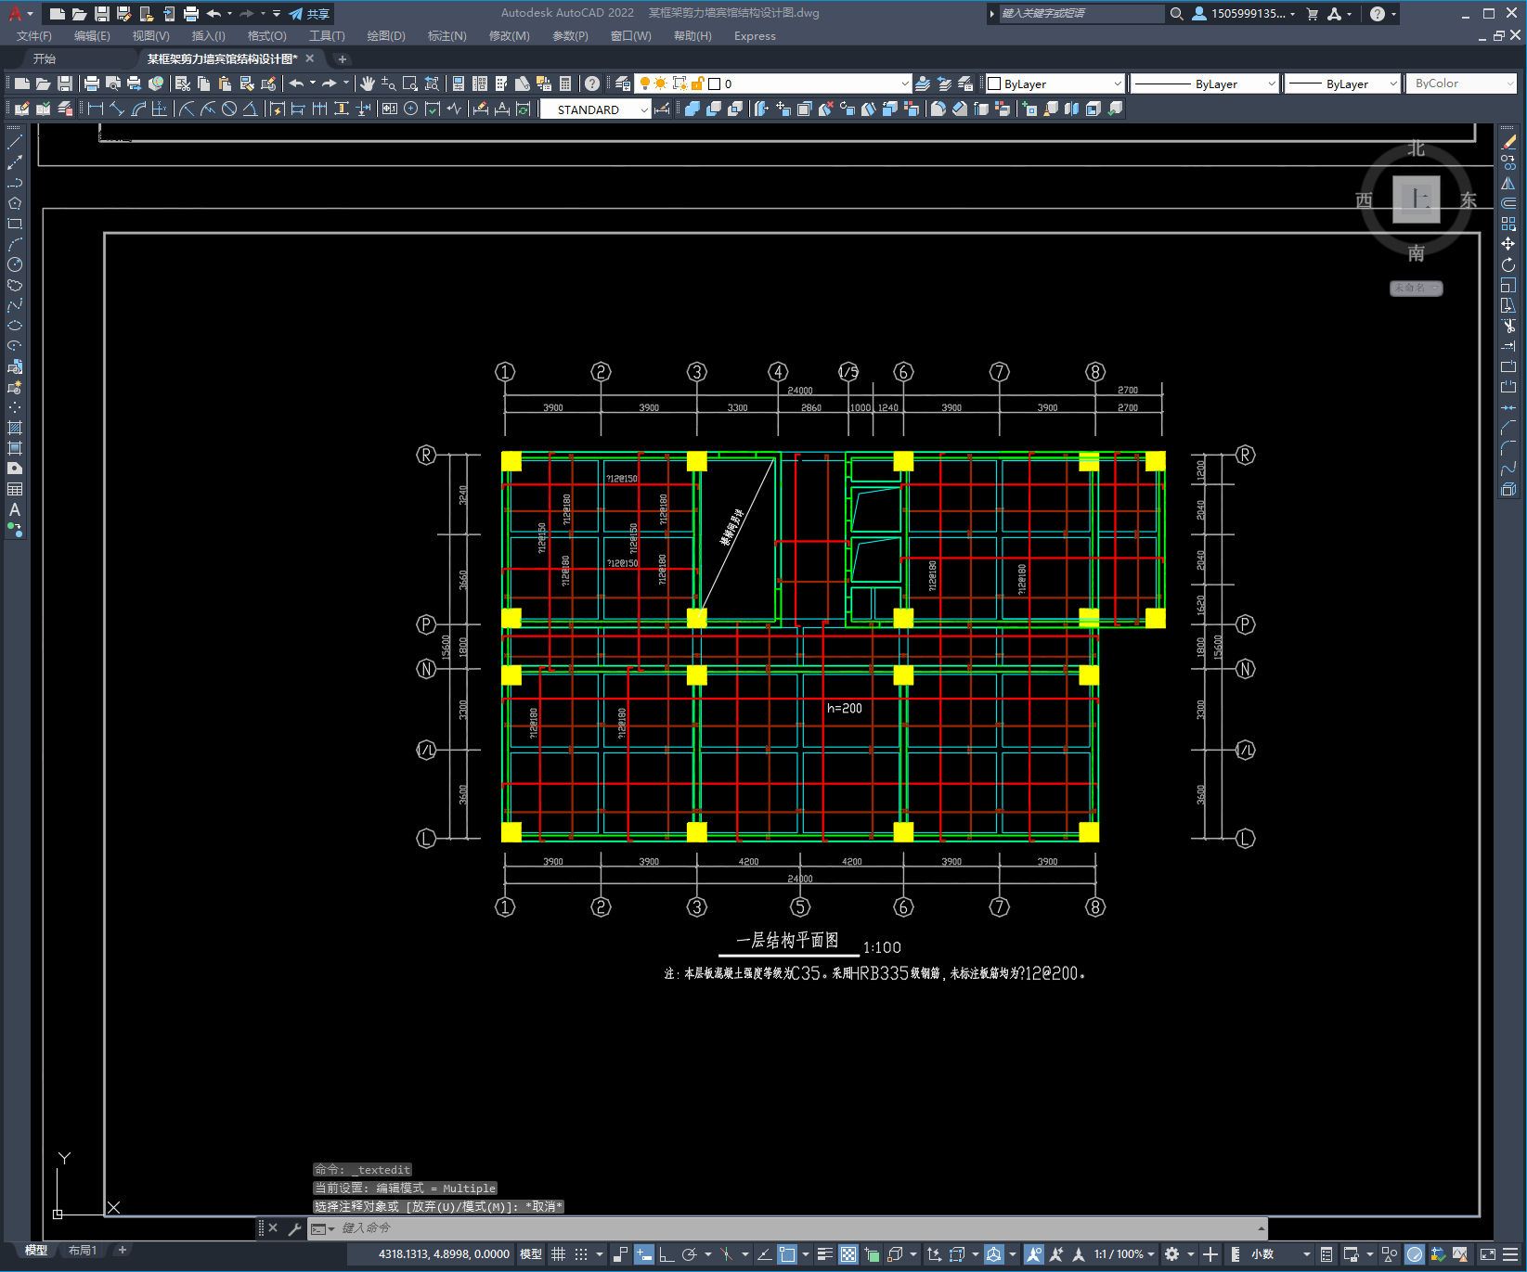Expand the undo history dropdown arrow

[x=313, y=84]
